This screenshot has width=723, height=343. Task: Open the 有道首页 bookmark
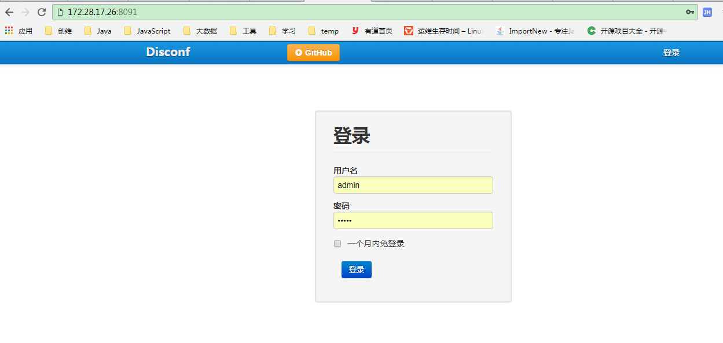372,31
